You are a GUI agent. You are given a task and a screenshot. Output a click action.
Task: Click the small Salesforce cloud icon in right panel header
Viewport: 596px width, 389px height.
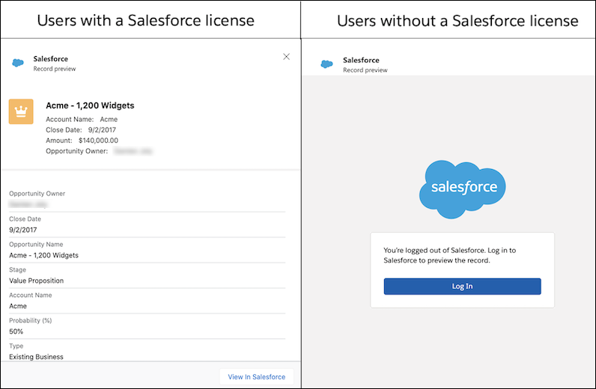(326, 64)
